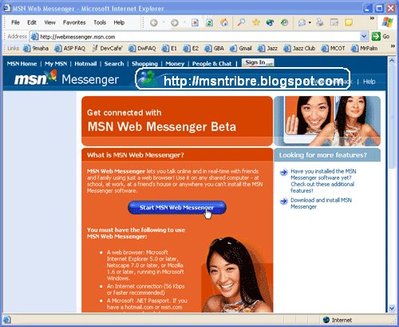Open the MrPalm favorite link
The height and width of the screenshot is (327, 399).
364,48
